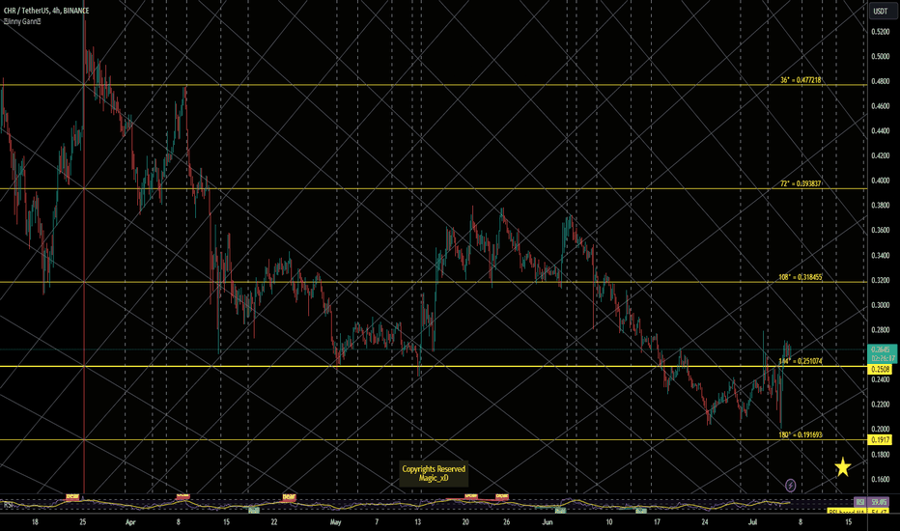This screenshot has height=531, width=900.
Task: Click the purple lightning bolt event icon
Action: [x=790, y=486]
